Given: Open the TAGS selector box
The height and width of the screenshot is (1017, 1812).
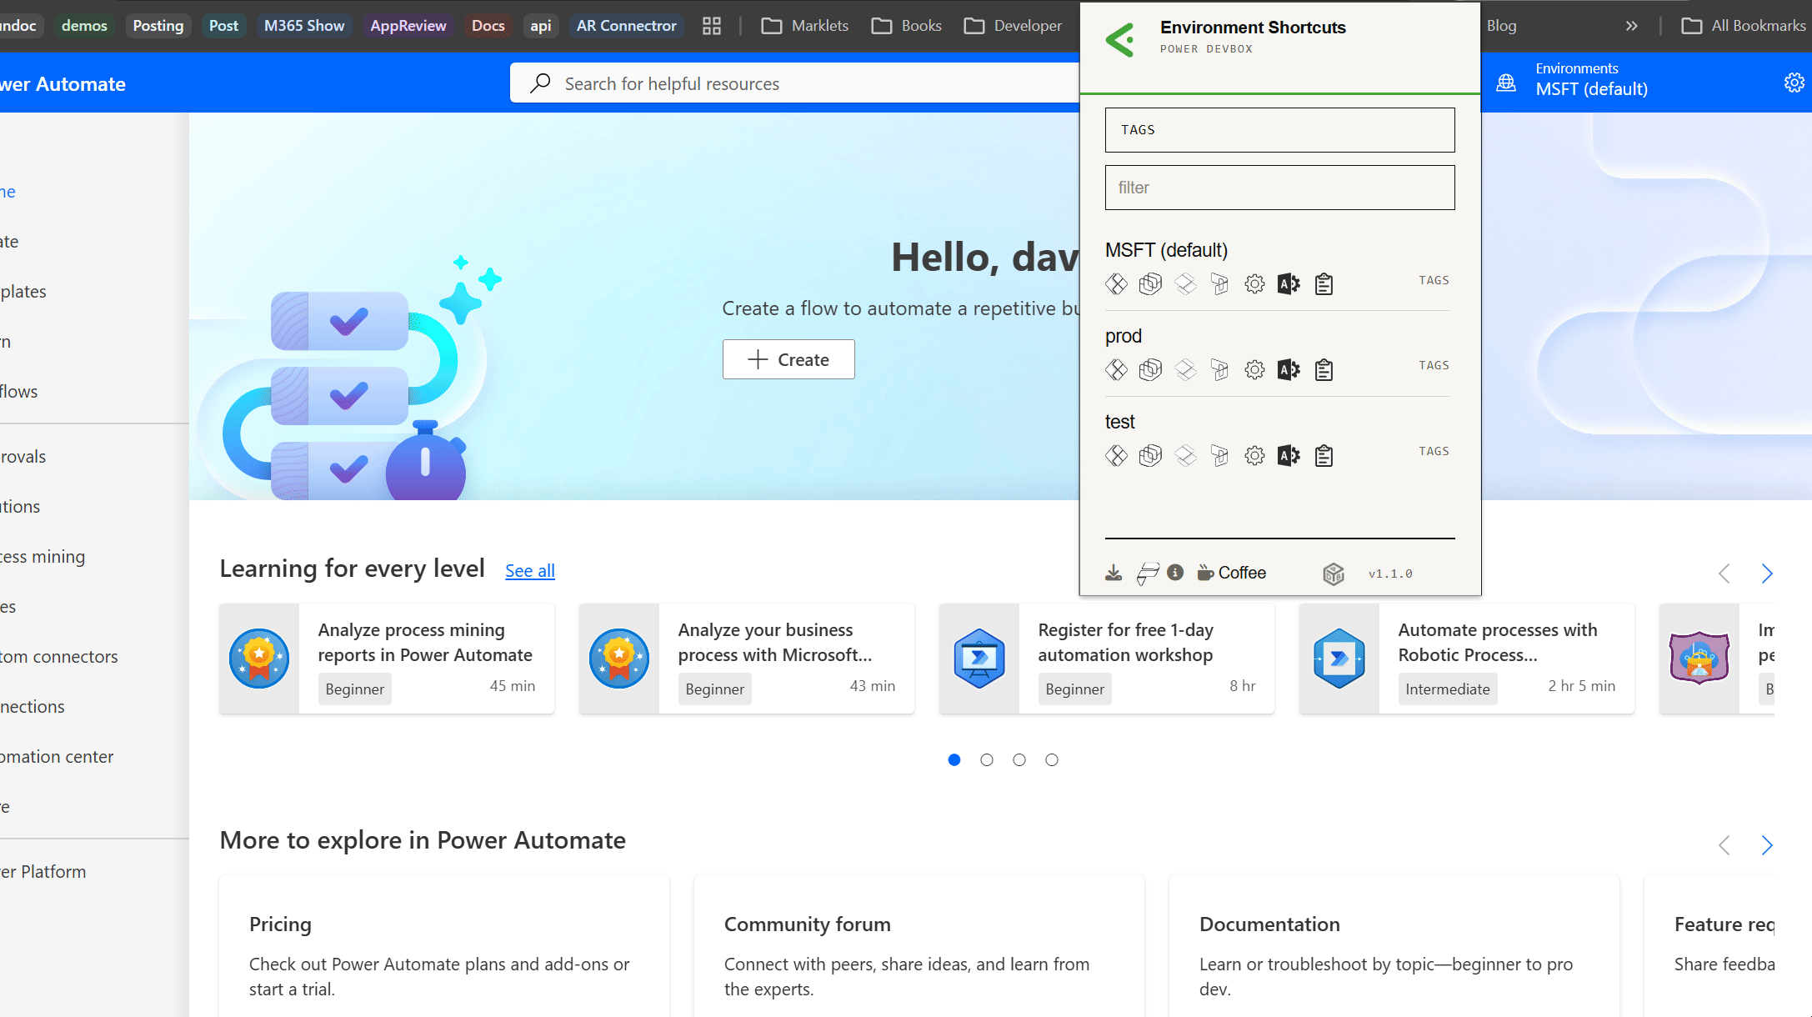Looking at the screenshot, I should point(1279,130).
